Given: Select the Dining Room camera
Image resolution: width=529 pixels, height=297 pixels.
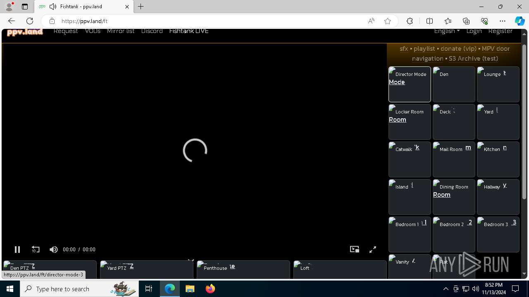Looking at the screenshot, I should pos(454,197).
